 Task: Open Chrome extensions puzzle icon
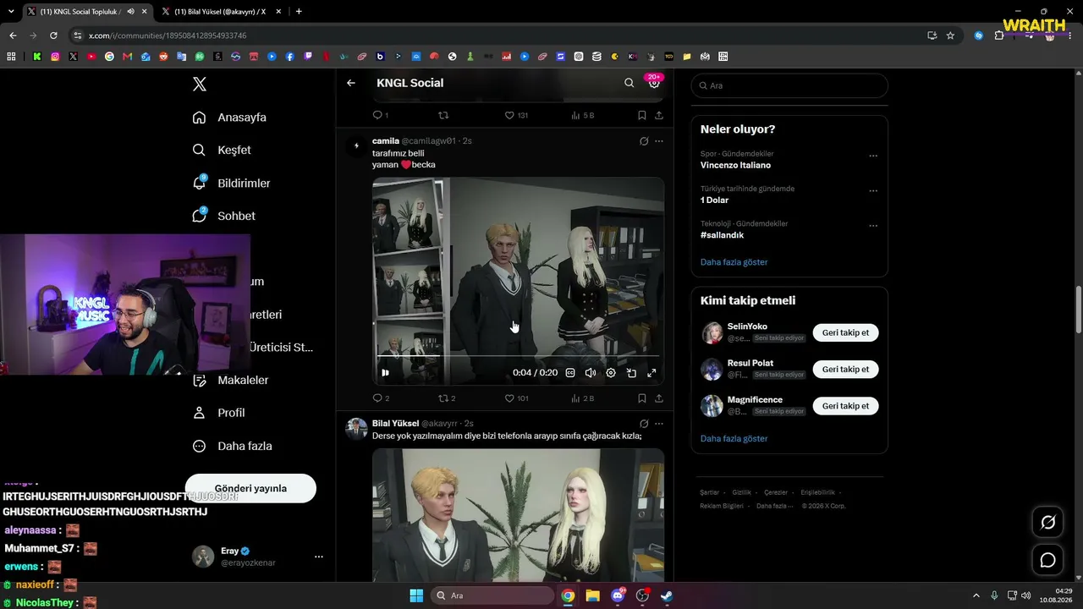tap(999, 36)
